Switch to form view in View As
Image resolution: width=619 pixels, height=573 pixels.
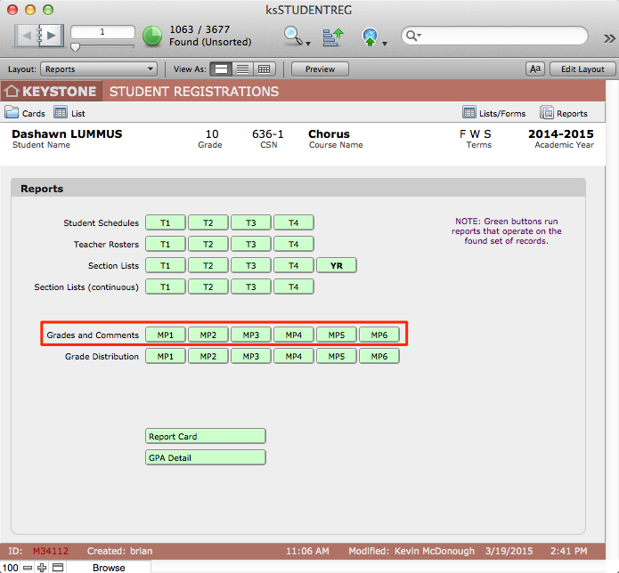222,69
